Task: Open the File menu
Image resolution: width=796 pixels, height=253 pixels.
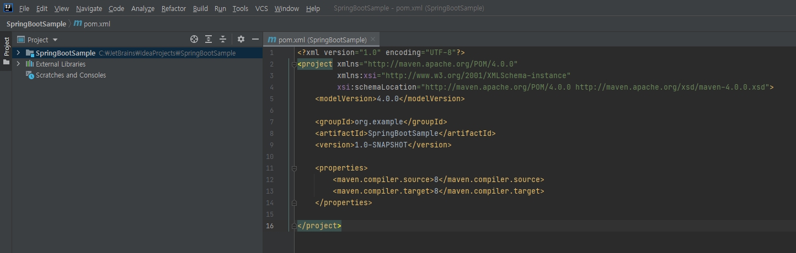Action: pos(24,9)
